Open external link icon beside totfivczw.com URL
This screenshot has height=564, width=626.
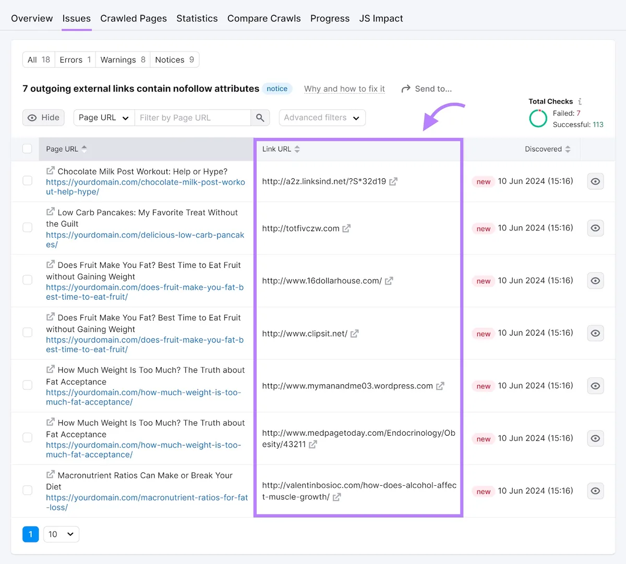[346, 228]
